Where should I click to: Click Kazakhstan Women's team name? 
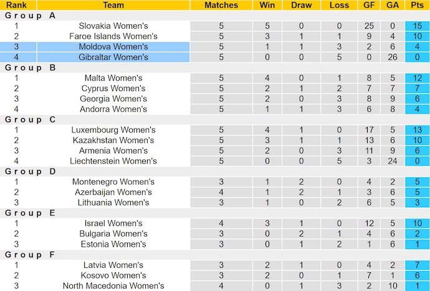tap(113, 141)
